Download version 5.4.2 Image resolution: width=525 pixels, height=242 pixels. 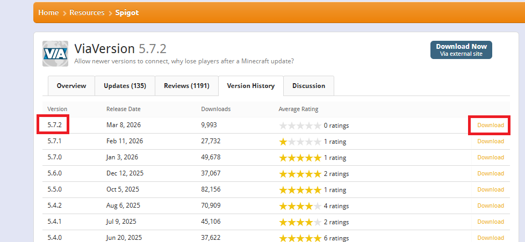tap(490, 206)
